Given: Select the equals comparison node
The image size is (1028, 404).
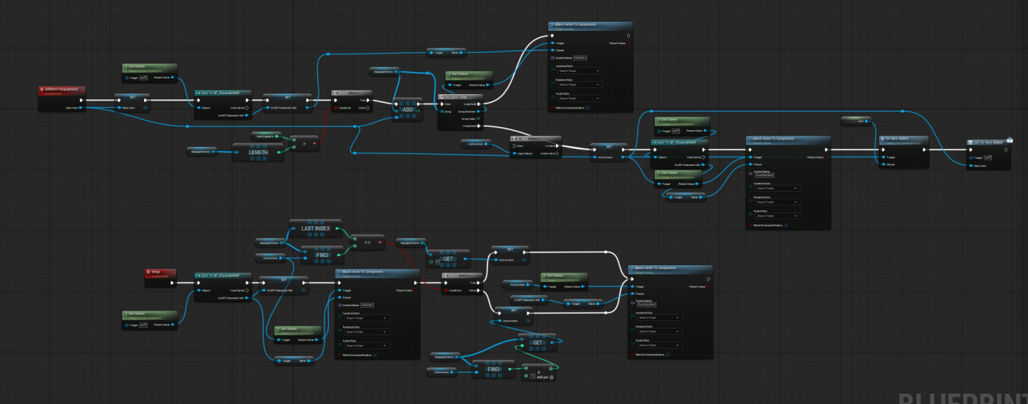Looking at the screenshot, I should pyautogui.click(x=367, y=241).
